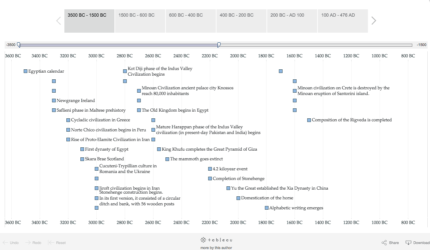
Task: Select the marker for King Khufu's Great Pyramid
Action: [x=159, y=149]
